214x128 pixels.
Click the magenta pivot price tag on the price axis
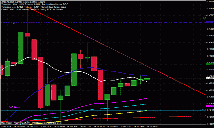pyautogui.click(x=210, y=106)
